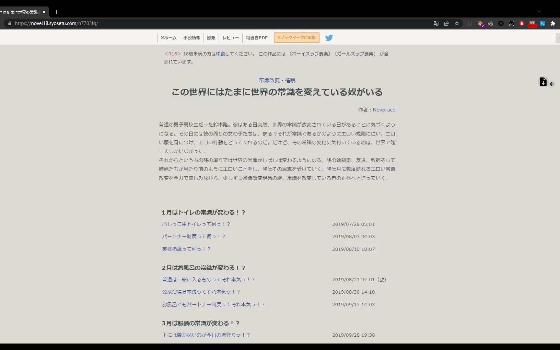
Task: Open chapter 下には履かないのが今日の流行りっ！？
Action: (206, 335)
